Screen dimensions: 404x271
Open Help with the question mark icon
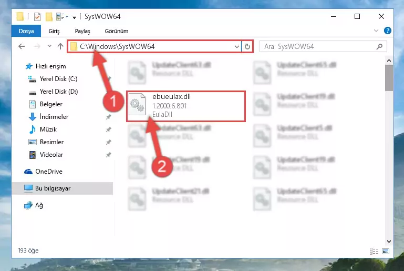387,31
